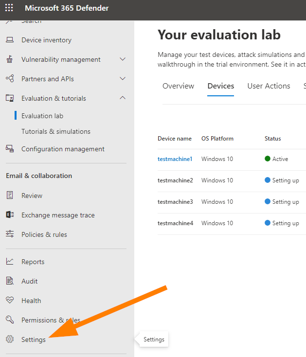
Task: Click the Microsoft 365 Defender title
Action: tap(67, 8)
